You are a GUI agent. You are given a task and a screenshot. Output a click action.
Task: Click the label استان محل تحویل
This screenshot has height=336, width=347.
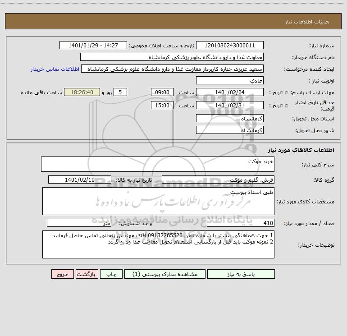point(313,119)
